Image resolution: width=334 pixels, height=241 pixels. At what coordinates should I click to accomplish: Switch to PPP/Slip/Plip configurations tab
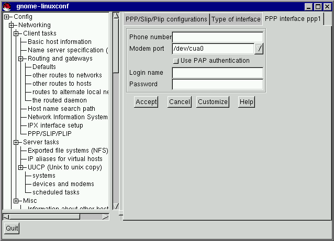[x=166, y=19]
